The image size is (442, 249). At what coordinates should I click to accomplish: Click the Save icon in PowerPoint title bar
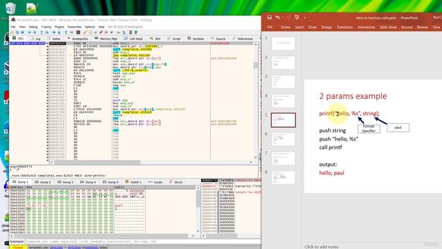(x=269, y=17)
